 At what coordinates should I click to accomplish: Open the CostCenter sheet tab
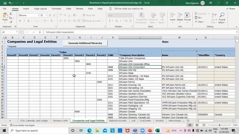[x=145, y=121]
